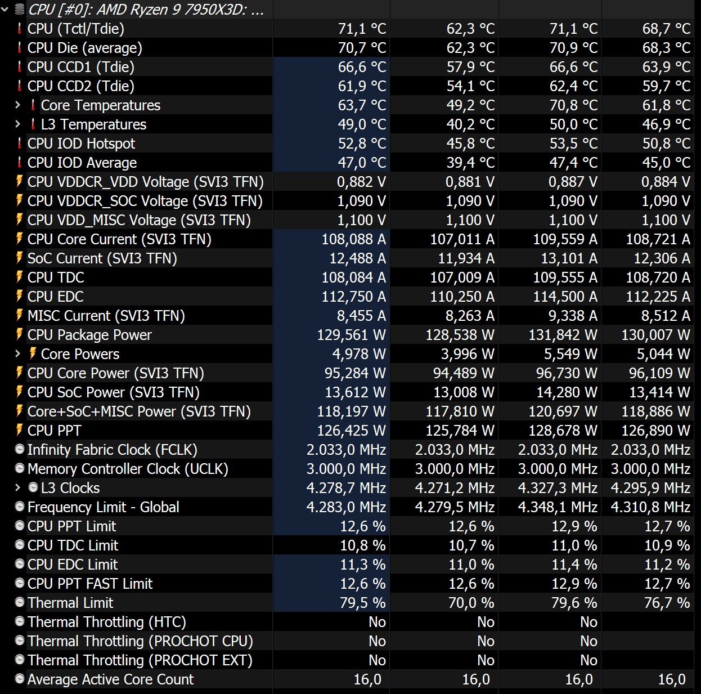Expand the L3 Clocks group
701x694 pixels.
click(17, 487)
